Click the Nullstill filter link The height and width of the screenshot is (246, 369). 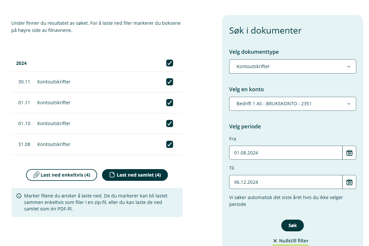(293, 241)
